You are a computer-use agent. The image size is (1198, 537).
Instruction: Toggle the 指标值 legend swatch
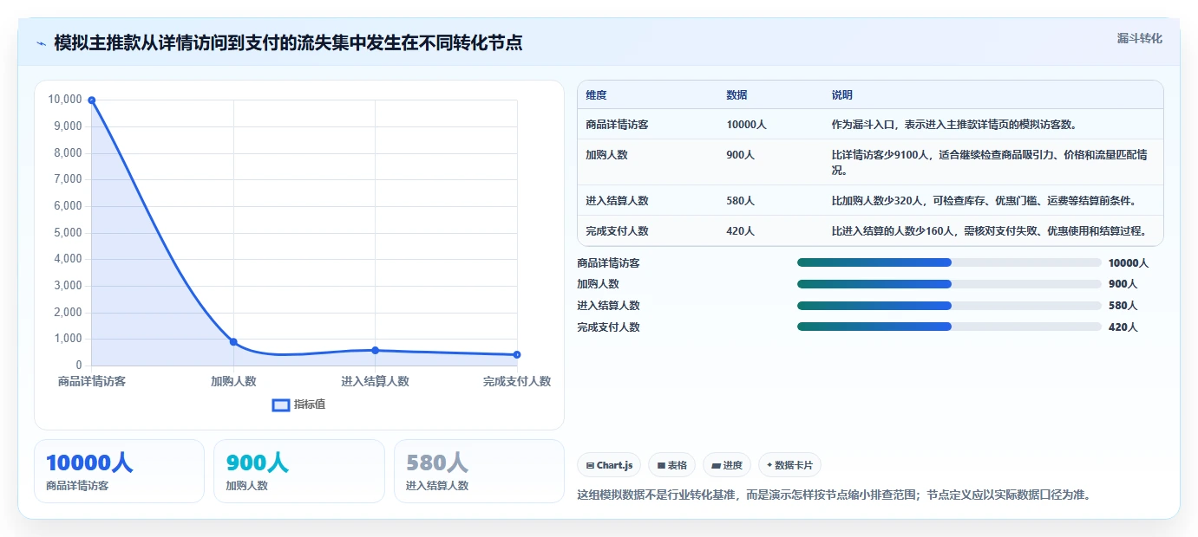click(281, 404)
